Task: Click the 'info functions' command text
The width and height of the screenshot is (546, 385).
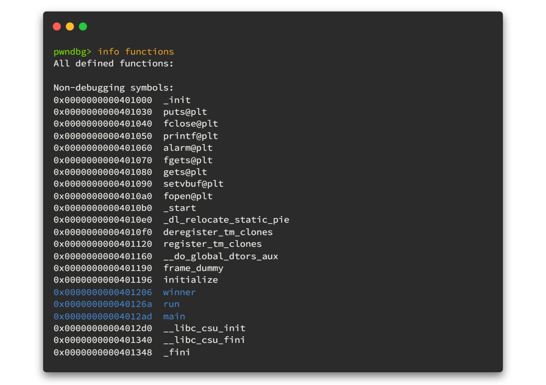Action: point(136,52)
